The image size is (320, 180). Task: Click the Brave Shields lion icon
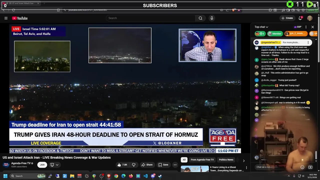pos(233,10)
